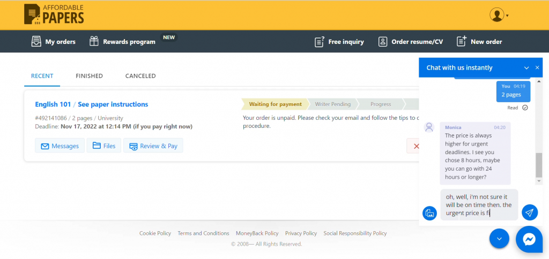
Task: Open order Files
Action: tap(103, 146)
